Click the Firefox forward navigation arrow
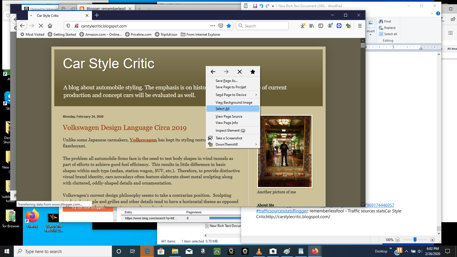457x257 pixels. coord(32,26)
